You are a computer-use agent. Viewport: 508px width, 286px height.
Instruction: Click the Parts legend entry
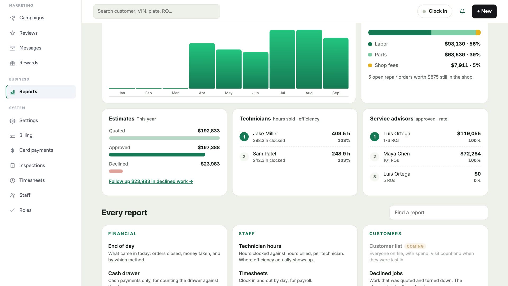[424, 55]
